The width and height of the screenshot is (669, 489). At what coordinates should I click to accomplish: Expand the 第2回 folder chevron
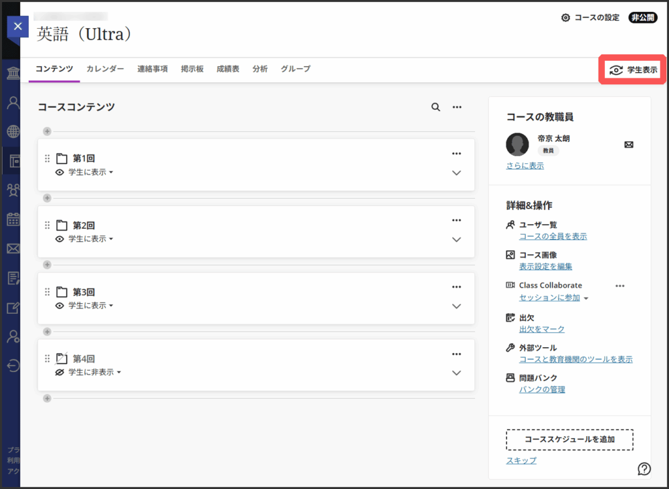click(457, 240)
